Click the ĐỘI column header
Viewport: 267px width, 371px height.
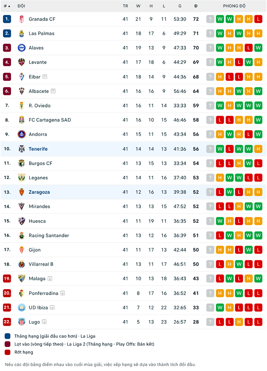coord(21,6)
